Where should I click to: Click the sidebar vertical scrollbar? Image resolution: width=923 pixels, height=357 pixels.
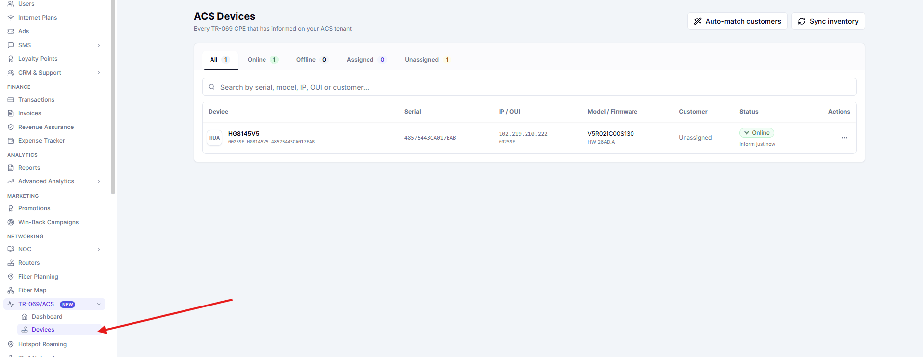coord(113,97)
